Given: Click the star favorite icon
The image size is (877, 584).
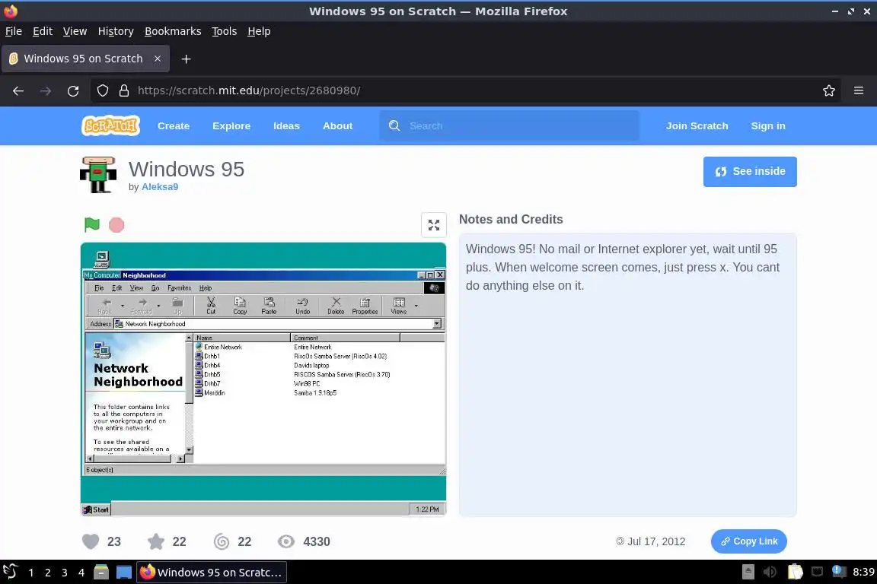Looking at the screenshot, I should [156, 541].
